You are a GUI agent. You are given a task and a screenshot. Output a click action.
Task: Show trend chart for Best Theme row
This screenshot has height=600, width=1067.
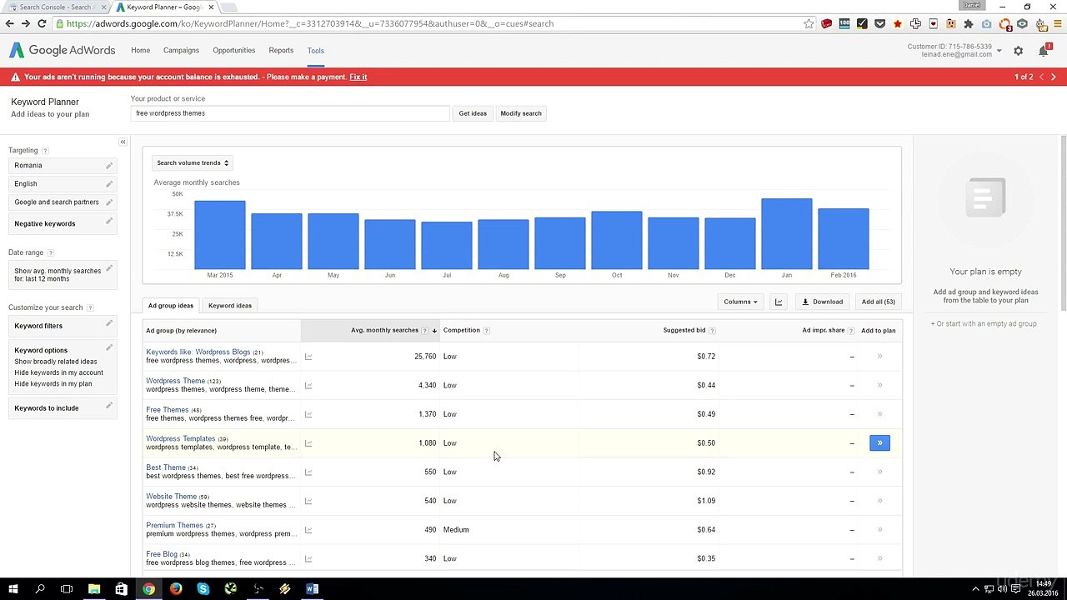coord(308,472)
